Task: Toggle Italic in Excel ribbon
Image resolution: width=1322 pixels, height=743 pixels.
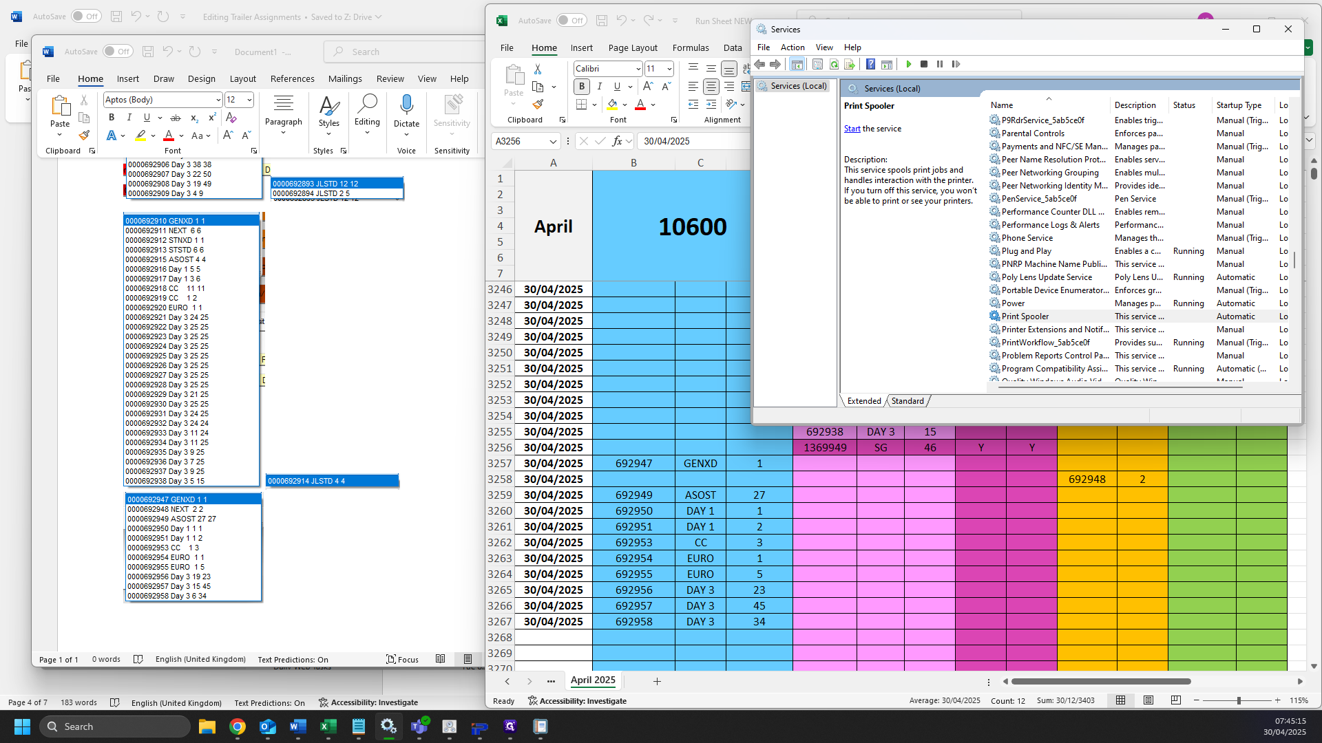Action: [x=600, y=87]
